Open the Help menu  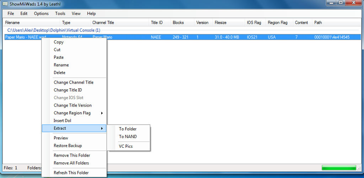(x=91, y=14)
